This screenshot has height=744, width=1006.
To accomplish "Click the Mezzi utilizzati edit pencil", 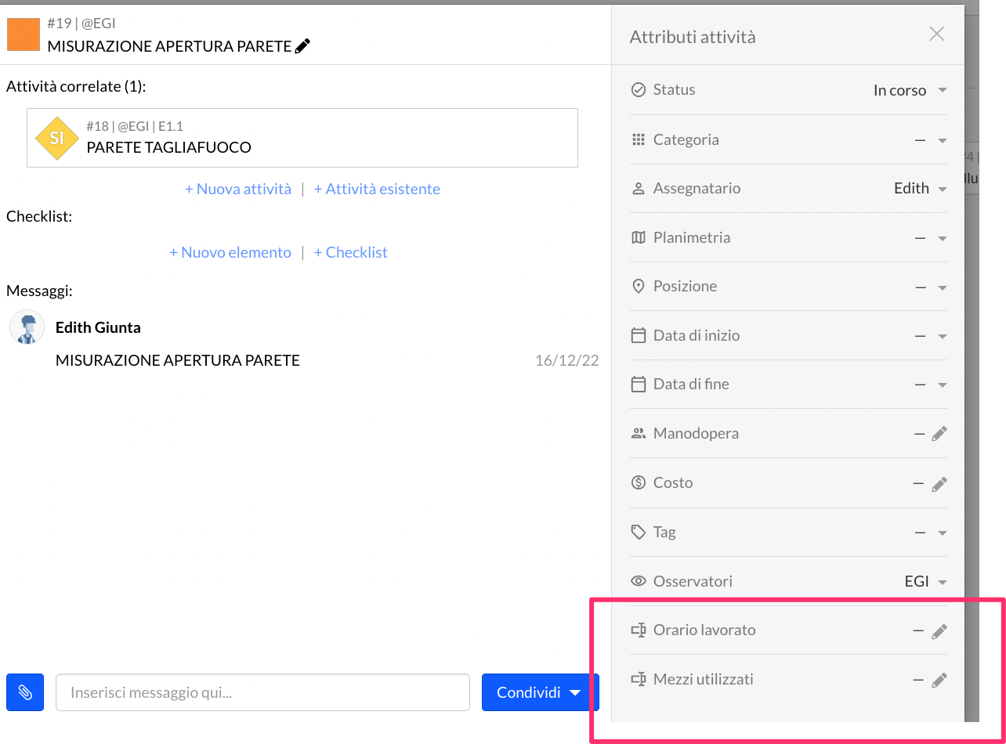I will [939, 681].
